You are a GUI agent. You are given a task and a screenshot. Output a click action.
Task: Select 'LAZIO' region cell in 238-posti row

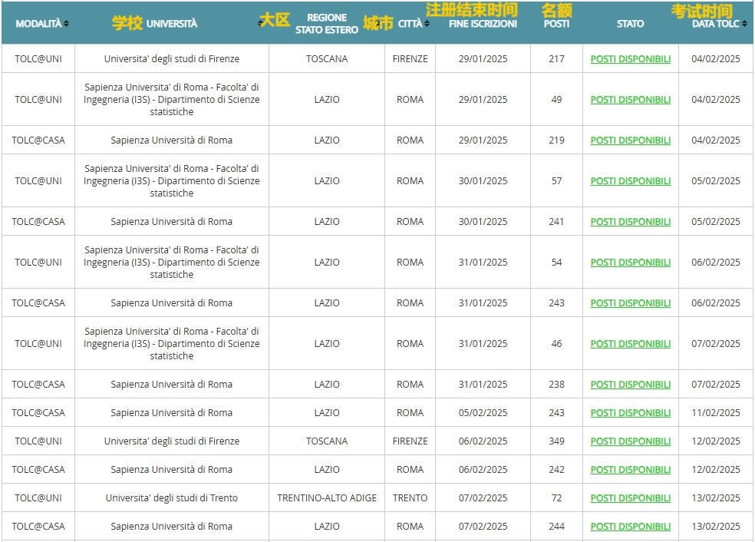pos(327,385)
